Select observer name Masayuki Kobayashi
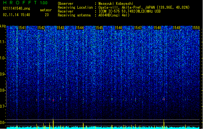The height and width of the screenshot is (129, 203). (116, 4)
